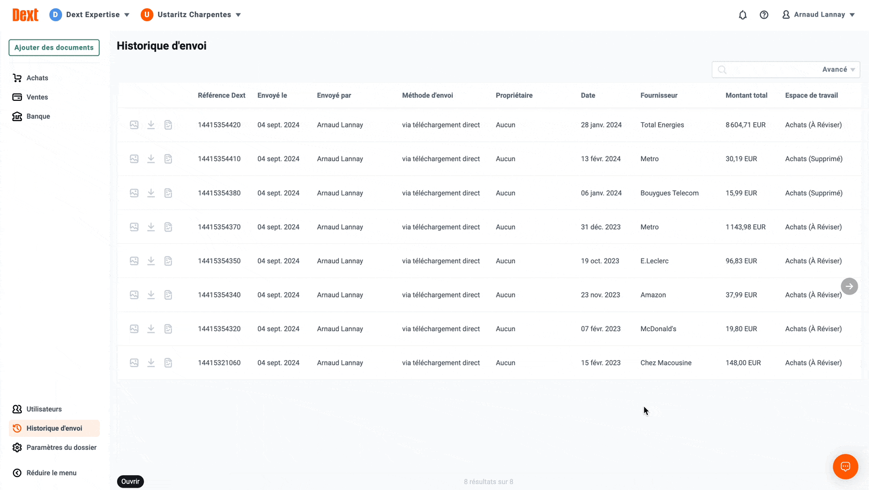Screen dimensions: 869x490
Task: Click the Montant total column header
Action: [x=746, y=95]
